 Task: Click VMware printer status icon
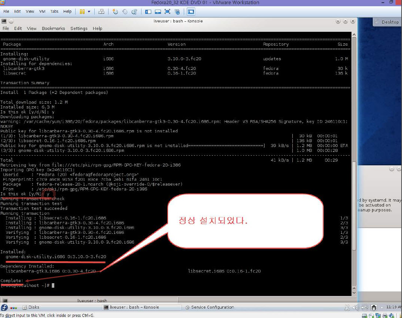click(384, 316)
